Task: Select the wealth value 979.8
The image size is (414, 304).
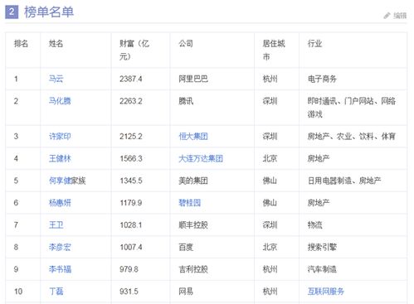Action: pyautogui.click(x=129, y=269)
